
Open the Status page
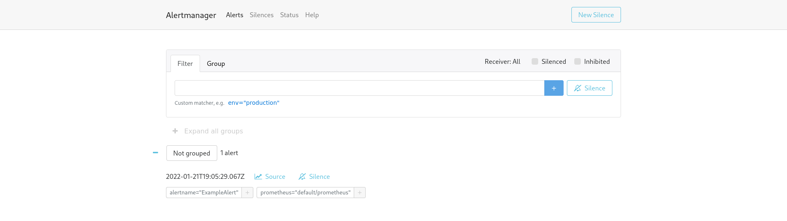(x=289, y=15)
